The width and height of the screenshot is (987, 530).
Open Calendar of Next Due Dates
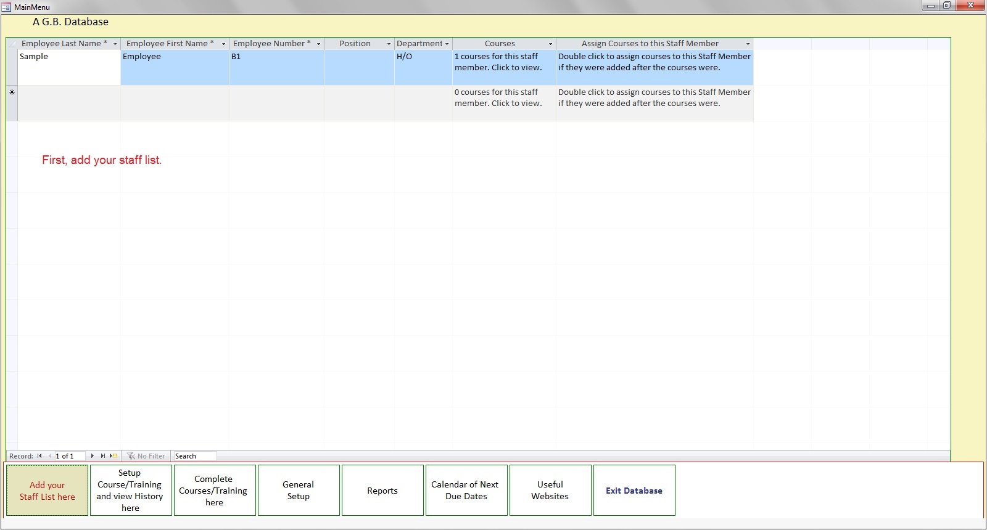point(466,491)
